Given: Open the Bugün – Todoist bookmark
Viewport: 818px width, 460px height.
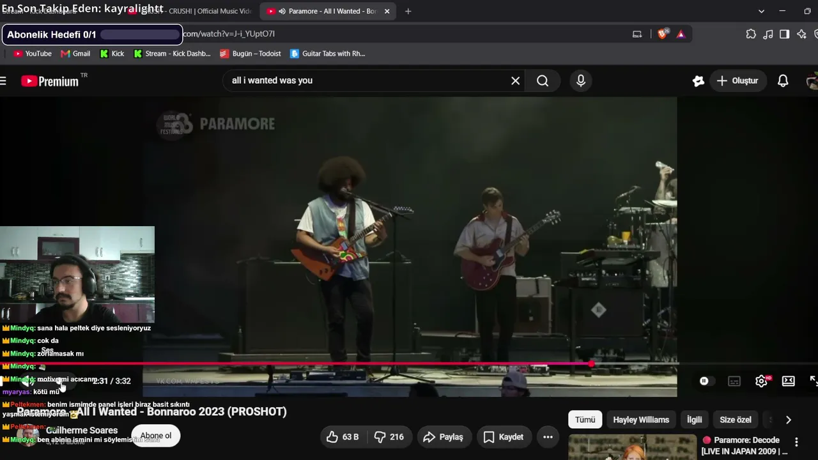Looking at the screenshot, I should 251,54.
